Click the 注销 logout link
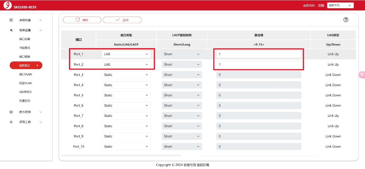This screenshot has height=169, width=365. 321,5
